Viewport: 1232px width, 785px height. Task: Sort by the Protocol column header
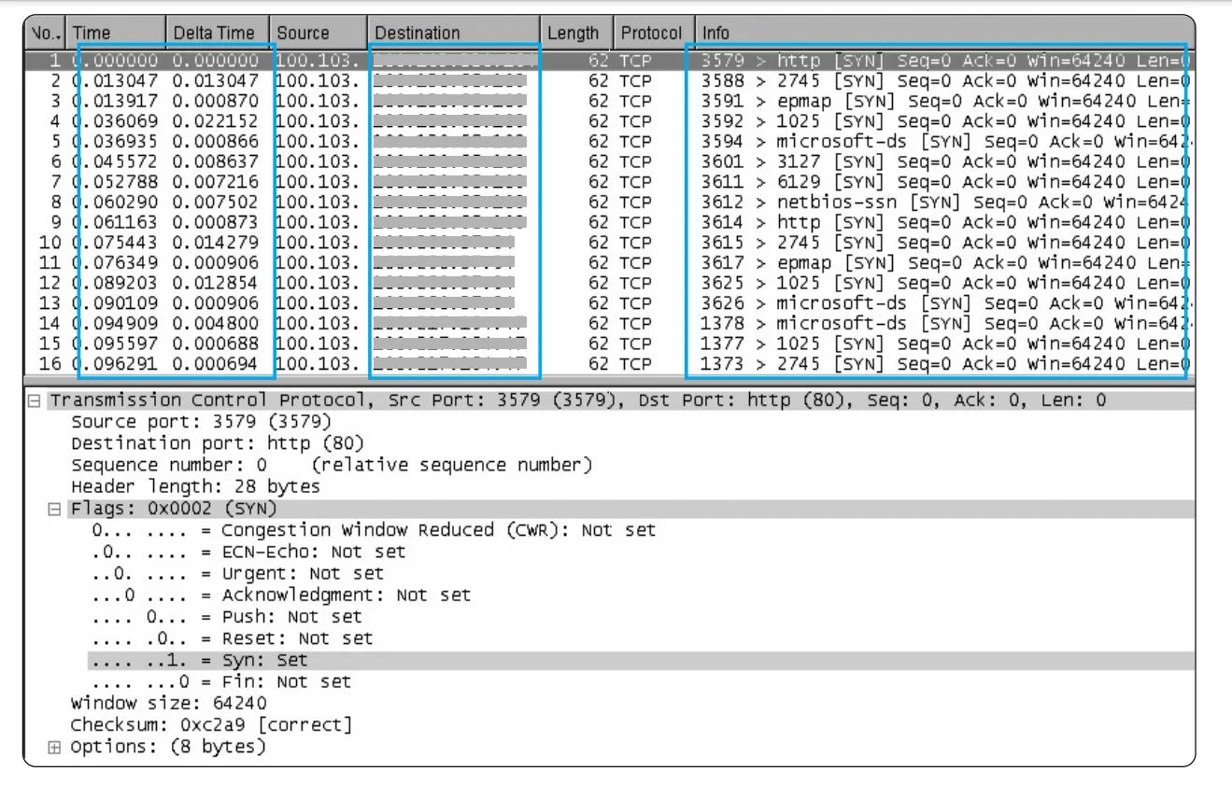[654, 33]
